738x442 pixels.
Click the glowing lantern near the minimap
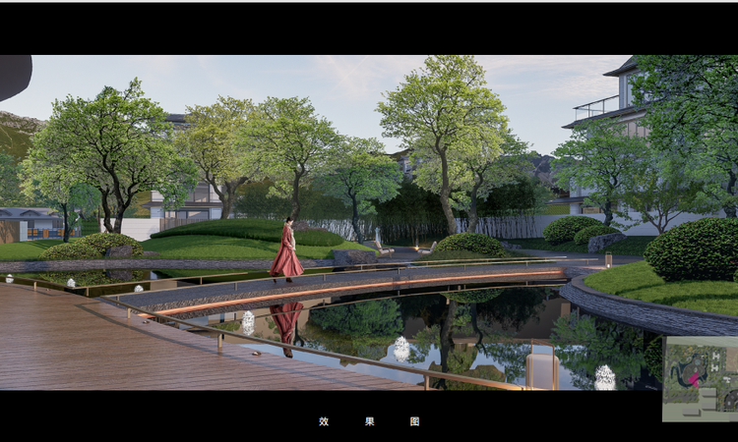tap(605, 376)
